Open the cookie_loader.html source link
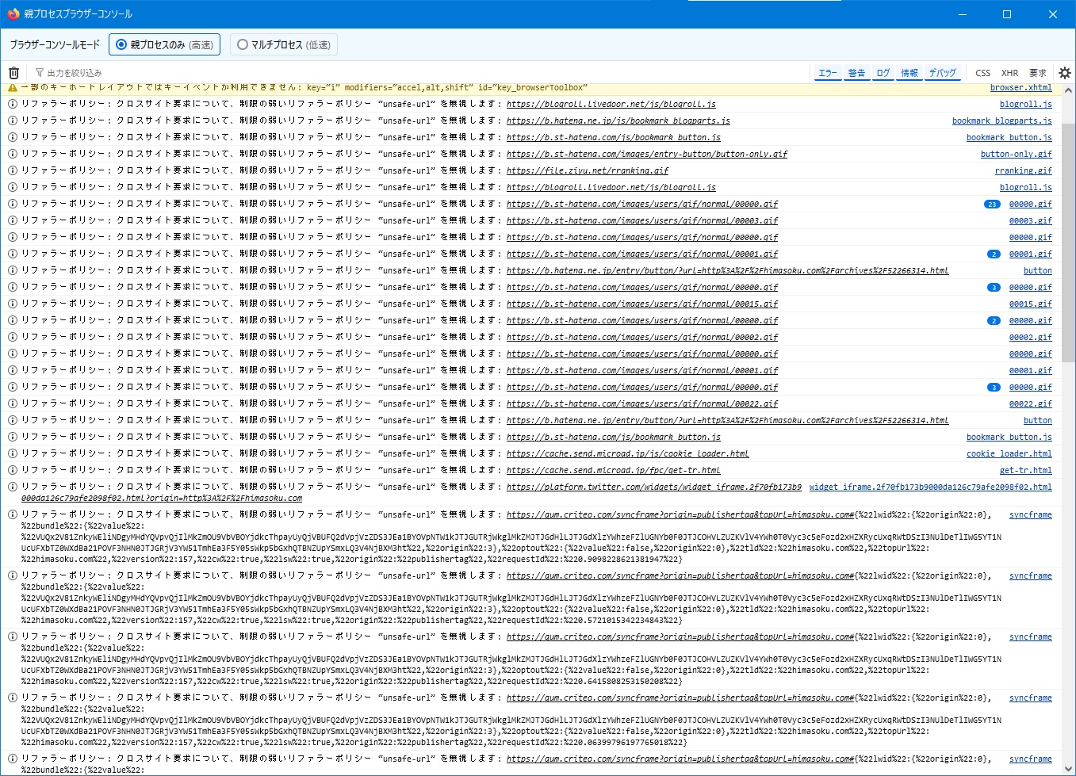The height and width of the screenshot is (776, 1076). pyautogui.click(x=1009, y=454)
